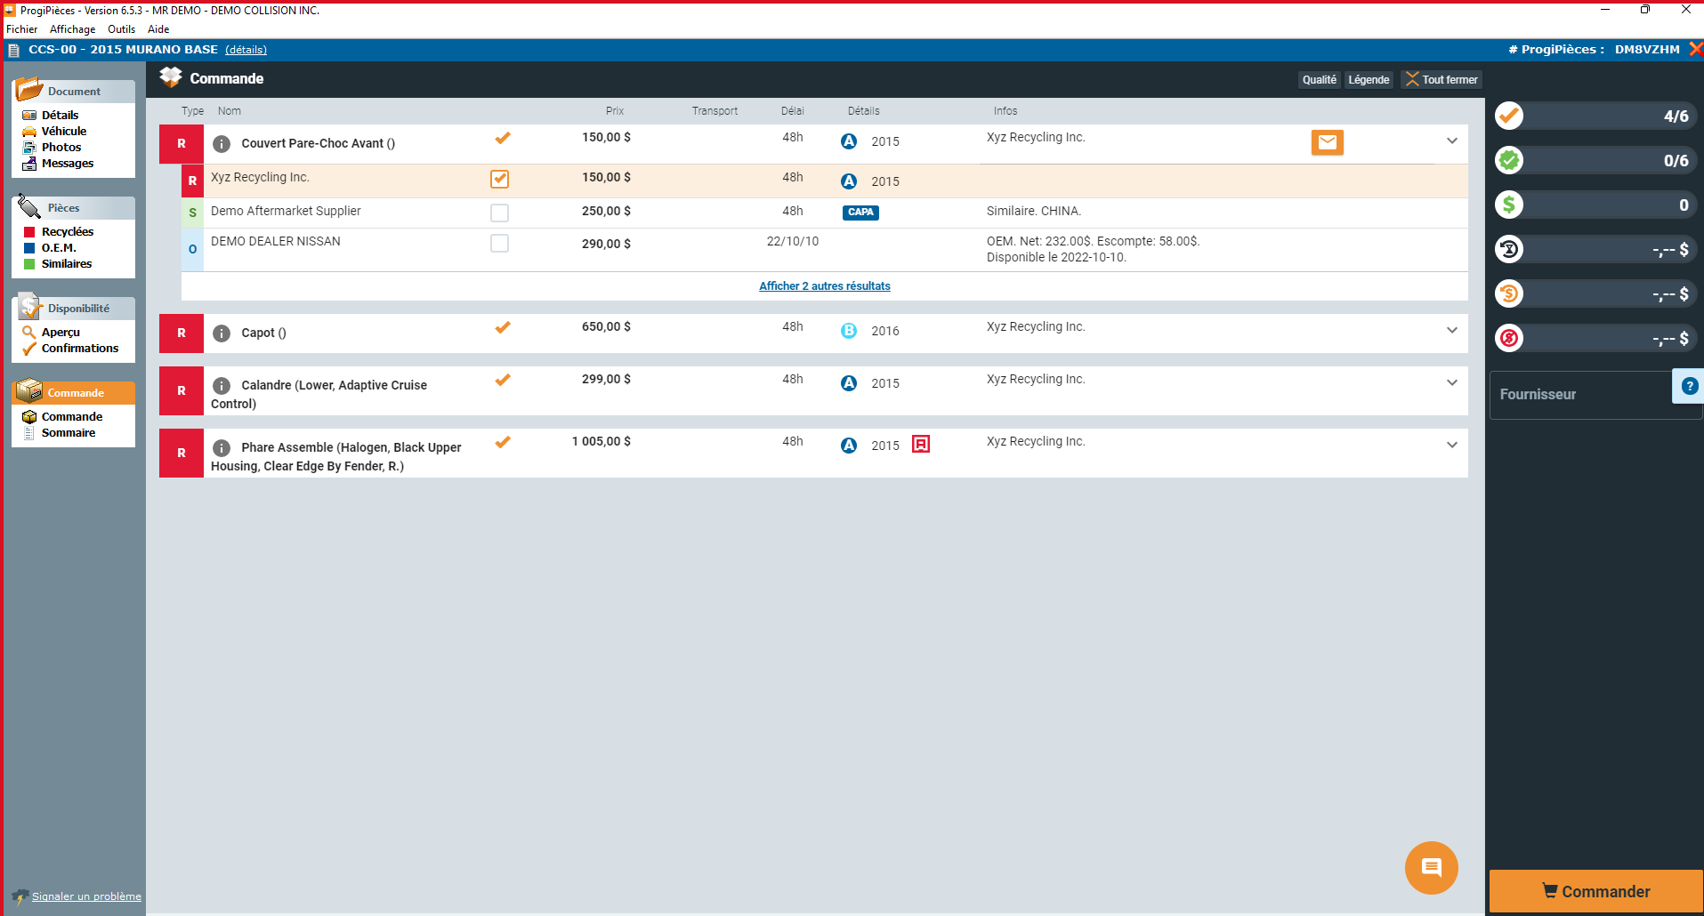Image resolution: width=1704 pixels, height=916 pixels.
Task: Click the Légende button
Action: pos(1369,79)
